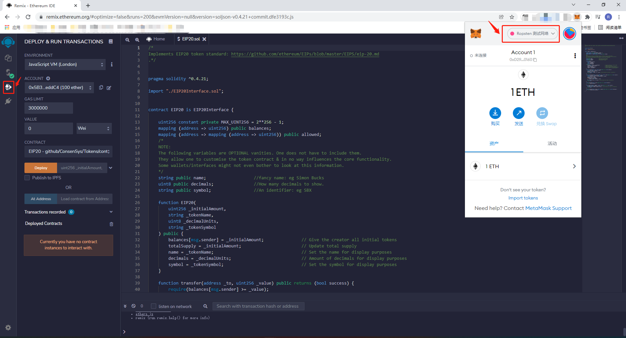Click MetaMask Swap icon

[542, 113]
